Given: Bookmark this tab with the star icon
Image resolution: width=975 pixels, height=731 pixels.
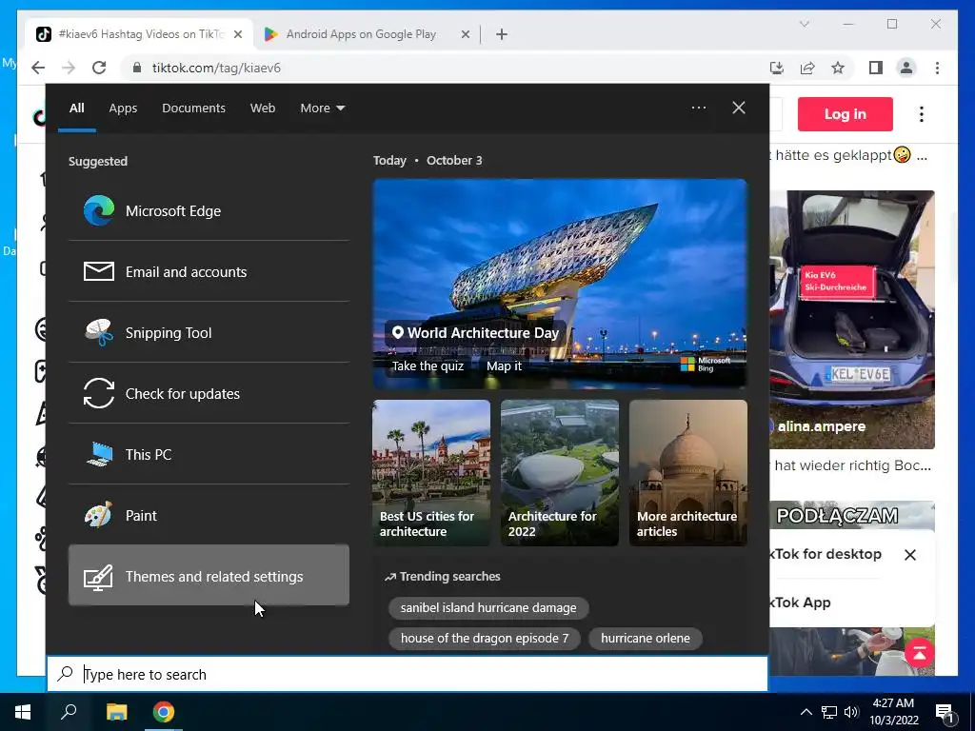Looking at the screenshot, I should [x=838, y=68].
